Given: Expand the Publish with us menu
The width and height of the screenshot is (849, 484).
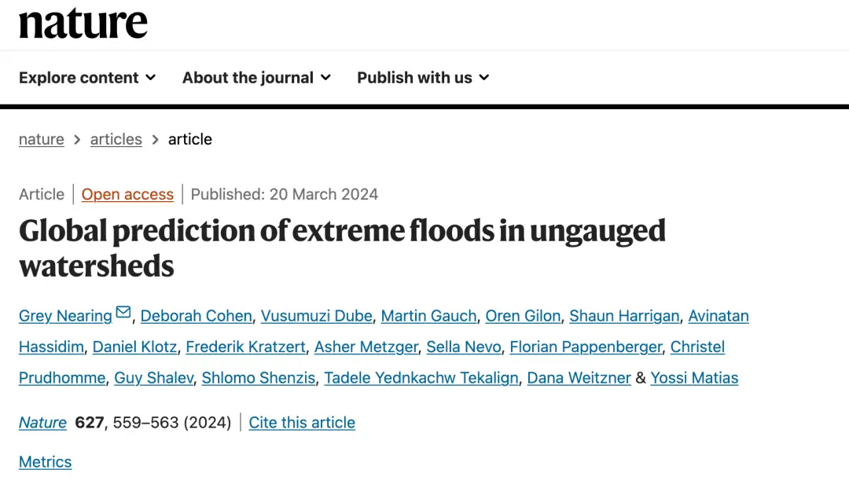Looking at the screenshot, I should (423, 78).
